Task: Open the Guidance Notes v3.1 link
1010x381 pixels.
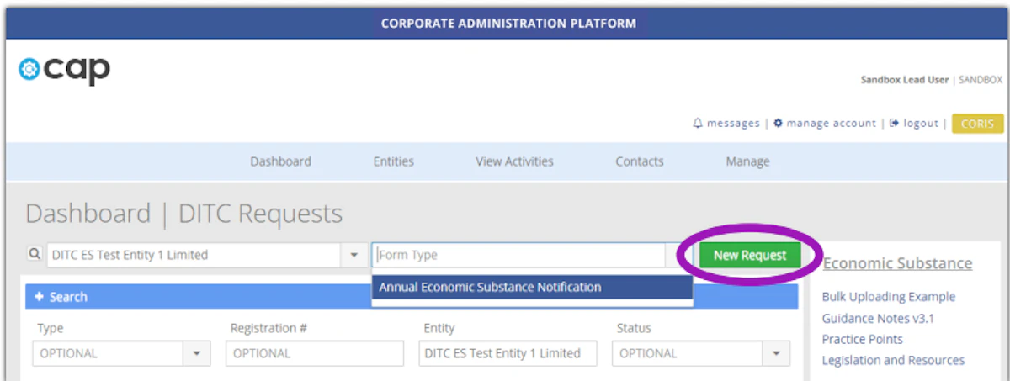Action: point(878,318)
